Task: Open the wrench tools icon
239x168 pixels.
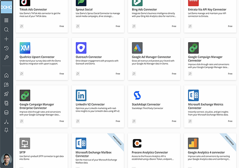Action: (x=6, y=57)
